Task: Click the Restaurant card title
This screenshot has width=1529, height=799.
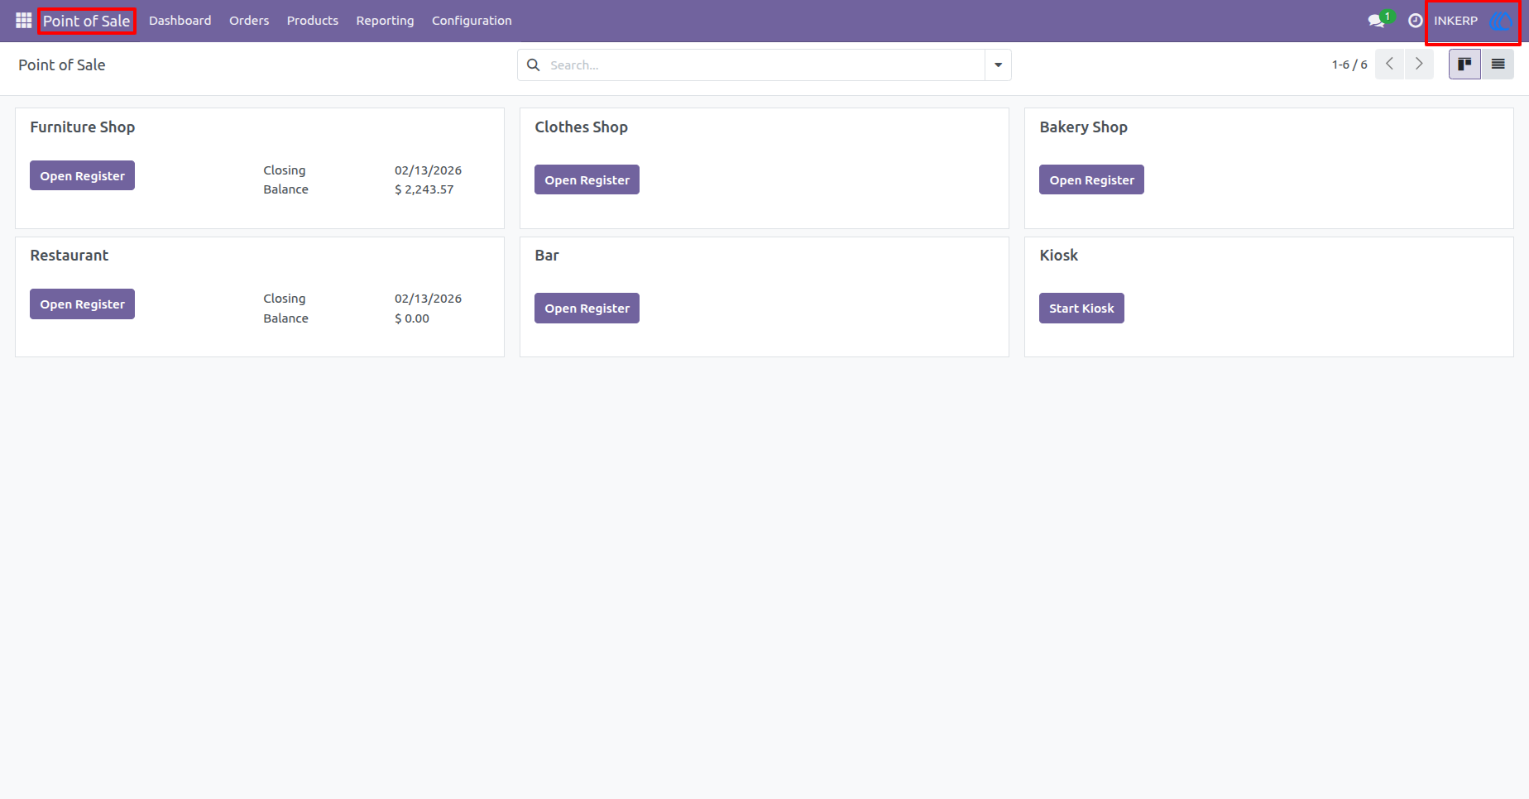Action: [69, 255]
